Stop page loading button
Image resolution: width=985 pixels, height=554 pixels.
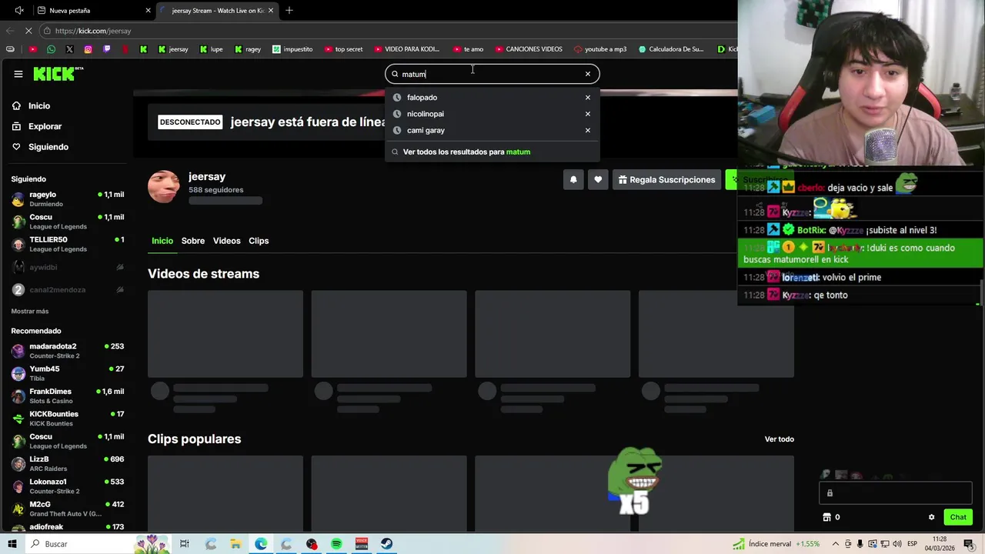tap(29, 31)
